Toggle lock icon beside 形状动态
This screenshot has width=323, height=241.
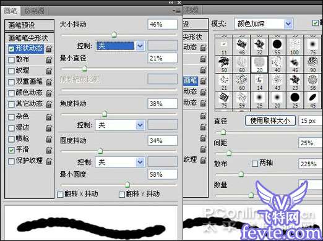tap(49, 49)
